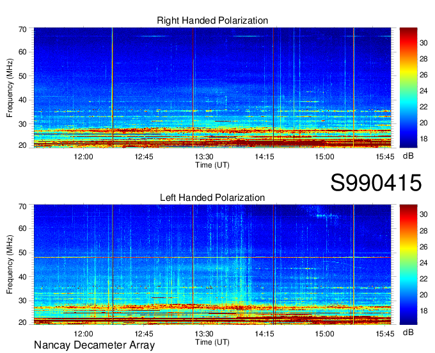
Task: Select the "S990415" observation label
Action: point(376,183)
